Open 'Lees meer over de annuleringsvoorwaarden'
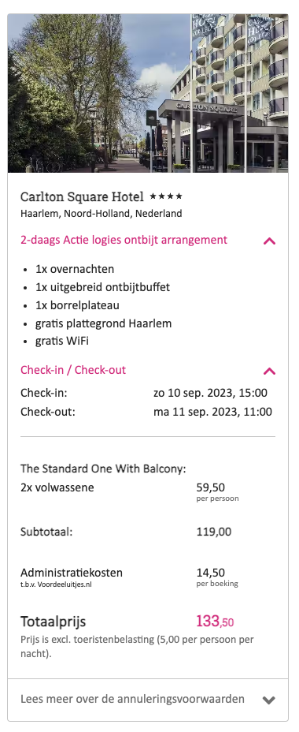The width and height of the screenshot is (299, 732). [x=132, y=699]
